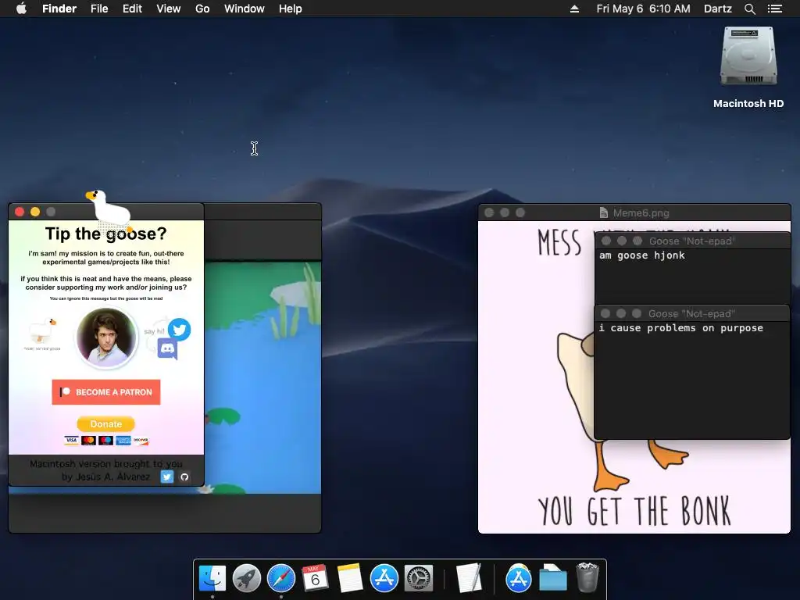The height and width of the screenshot is (600, 800).
Task: Click the small goose image left of photo
Action: point(42,331)
